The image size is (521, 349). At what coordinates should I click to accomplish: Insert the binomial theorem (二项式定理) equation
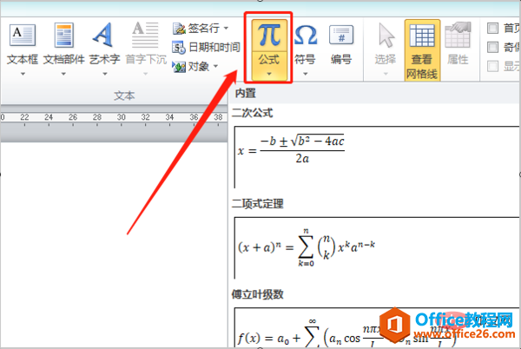tap(377, 247)
